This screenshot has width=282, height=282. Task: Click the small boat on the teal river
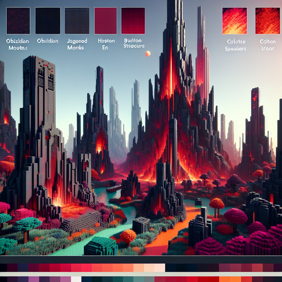(113, 188)
